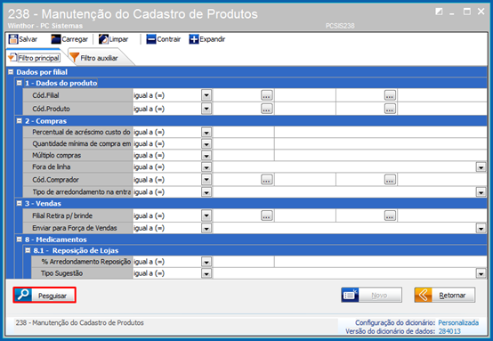The height and width of the screenshot is (341, 493).
Task: Open operator dropdown for Fora de linha
Action: point(206,167)
